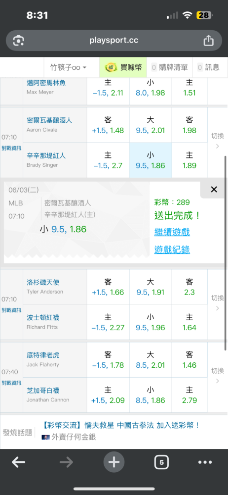
Task: Tap pitcher name Brady Singer
Action: click(42, 165)
